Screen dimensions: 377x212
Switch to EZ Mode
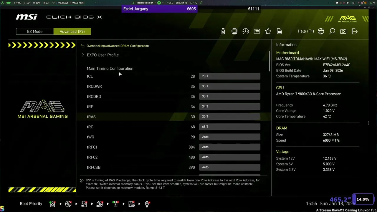35,32
